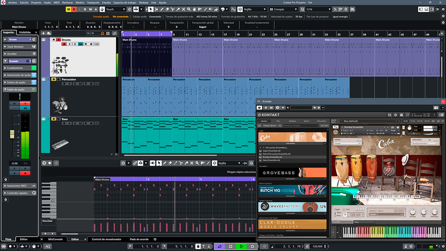Image resolution: width=446 pixels, height=251 pixels.
Task: Toggle record enable on Drums track
Action: pyautogui.click(x=64, y=44)
